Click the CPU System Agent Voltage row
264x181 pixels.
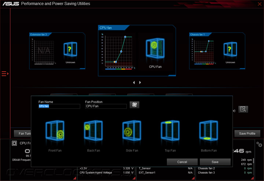107,173
